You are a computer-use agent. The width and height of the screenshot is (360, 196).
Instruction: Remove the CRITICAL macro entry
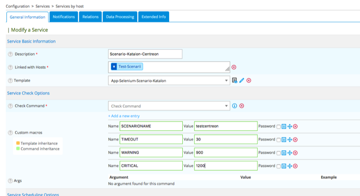point(296,166)
